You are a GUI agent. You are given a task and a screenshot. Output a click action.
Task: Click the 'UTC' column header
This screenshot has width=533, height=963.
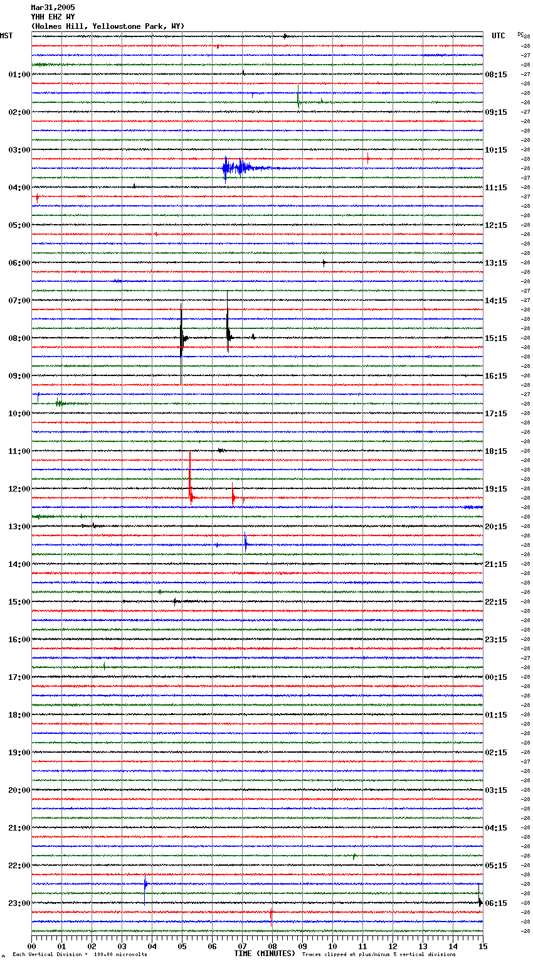[498, 36]
